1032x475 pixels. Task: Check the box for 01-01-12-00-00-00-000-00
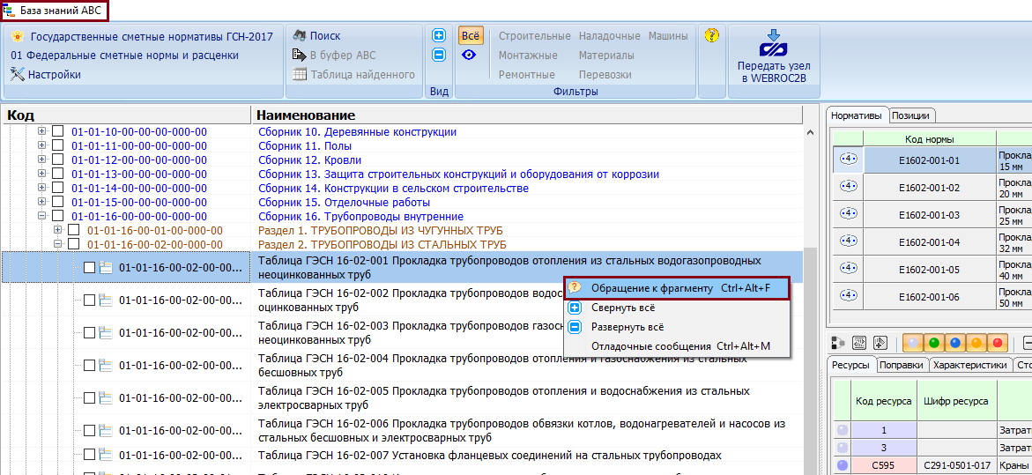point(58,160)
